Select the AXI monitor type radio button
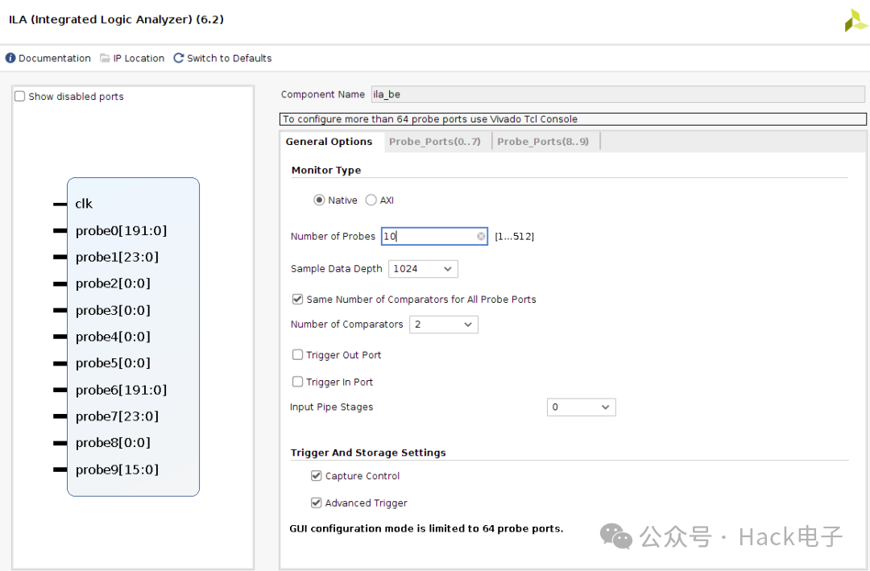Screen dimensions: 870x571 point(371,201)
